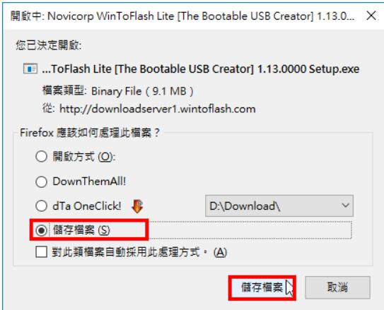
Task: Open the D:\Download\ folder dropdown
Action: [x=279, y=206]
